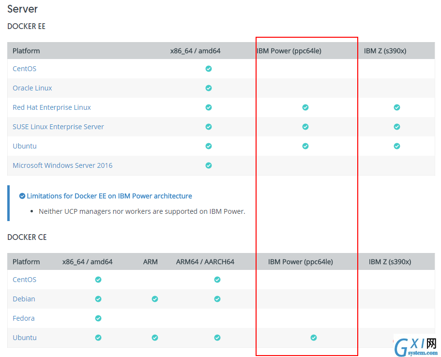
Task: Click Docker EE SUSE x86_64 checkmark
Action: coord(209,127)
